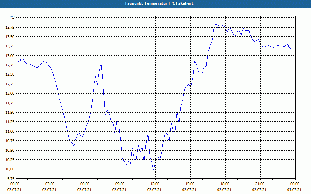Screen dimensions: 311x194
Task: Click the curve's peak near 07:30
Action: coord(101,63)
